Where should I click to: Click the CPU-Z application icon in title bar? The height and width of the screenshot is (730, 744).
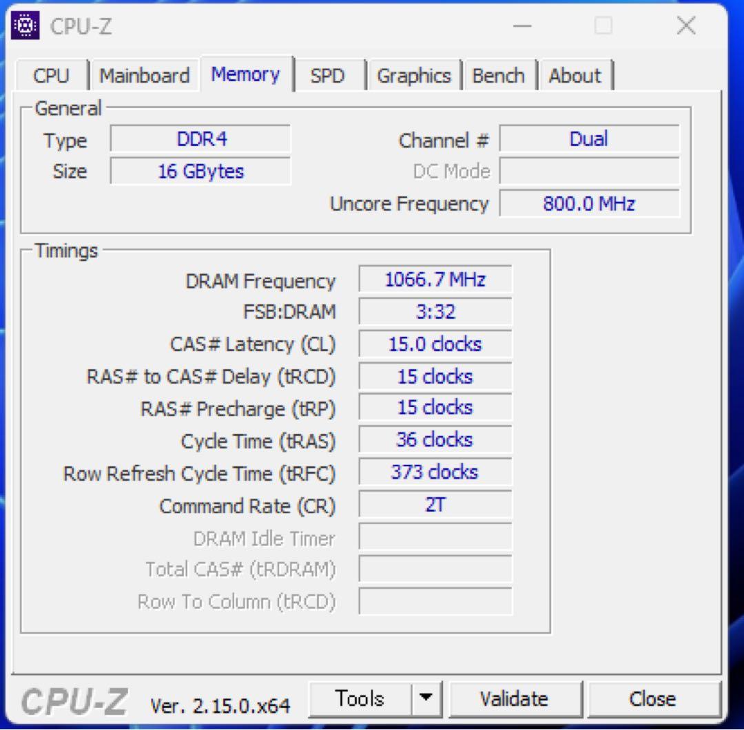pos(24,25)
